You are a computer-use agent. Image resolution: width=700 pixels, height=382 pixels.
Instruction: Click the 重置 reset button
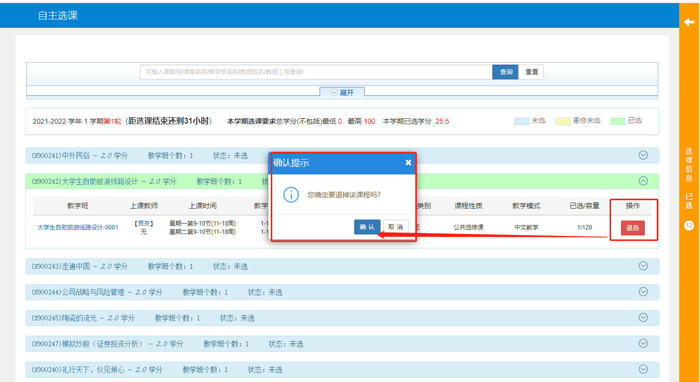(531, 72)
